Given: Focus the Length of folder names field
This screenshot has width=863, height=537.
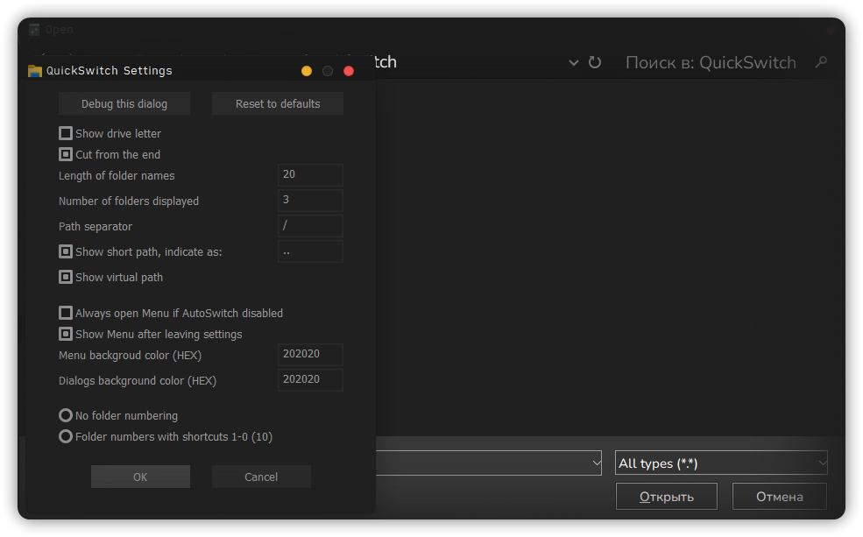Looking at the screenshot, I should pyautogui.click(x=310, y=175).
